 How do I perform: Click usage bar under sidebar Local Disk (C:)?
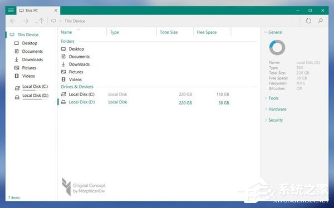pyautogui.click(x=35, y=90)
